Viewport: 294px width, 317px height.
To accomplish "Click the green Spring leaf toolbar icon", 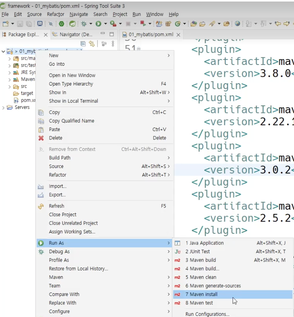I will (x=72, y=24).
